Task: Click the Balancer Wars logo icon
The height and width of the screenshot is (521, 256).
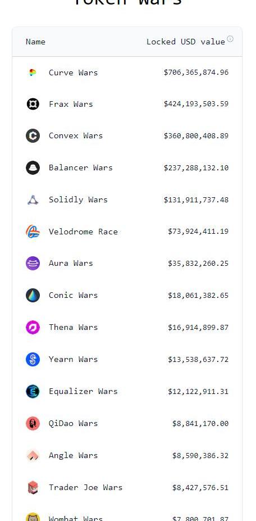Action: 33,168
